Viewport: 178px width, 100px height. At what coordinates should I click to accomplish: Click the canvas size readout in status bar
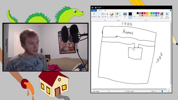(130, 91)
